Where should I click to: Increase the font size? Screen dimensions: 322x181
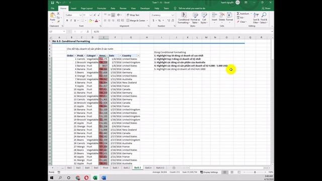click(x=95, y=15)
